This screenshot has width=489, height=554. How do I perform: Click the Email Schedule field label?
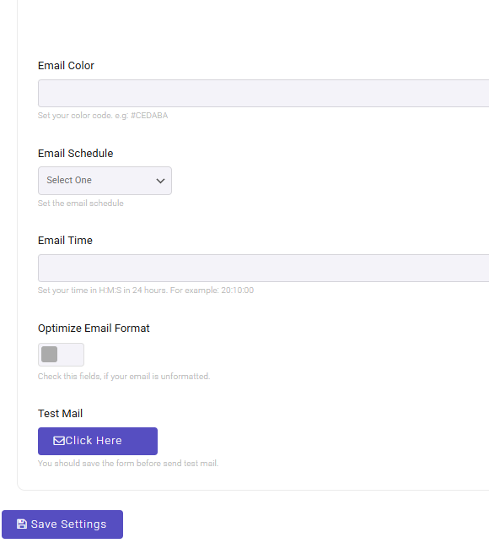76,154
